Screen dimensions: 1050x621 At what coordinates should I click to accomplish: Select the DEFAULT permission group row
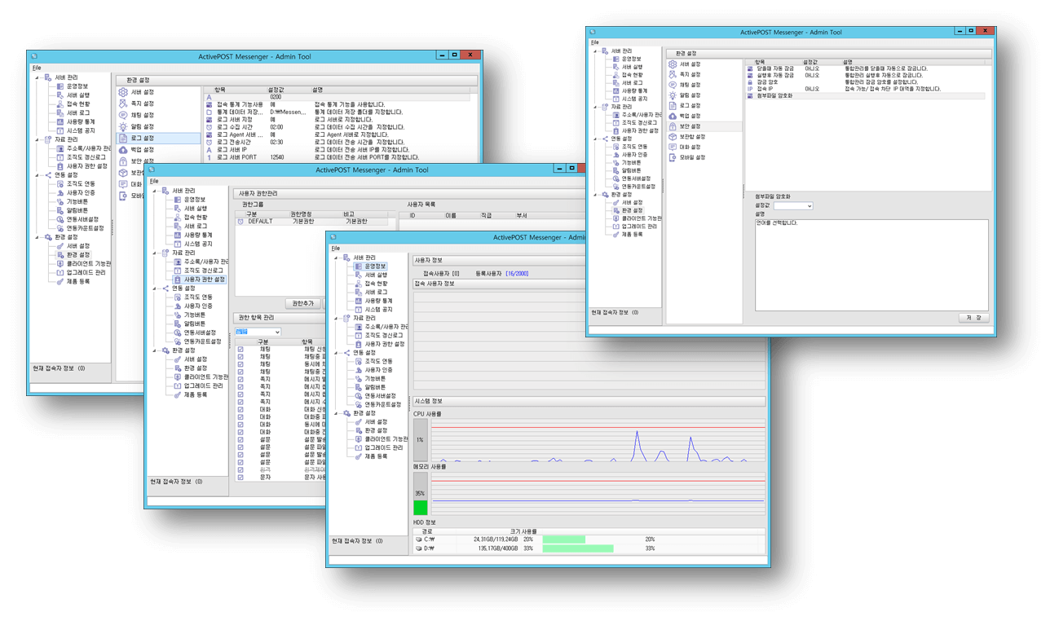click(x=315, y=221)
